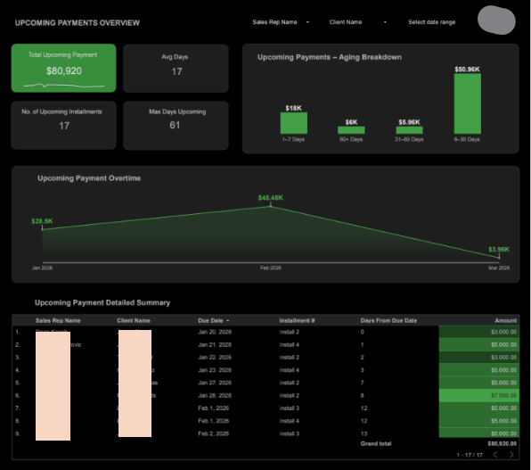Sort table by Installment # header

297,320
